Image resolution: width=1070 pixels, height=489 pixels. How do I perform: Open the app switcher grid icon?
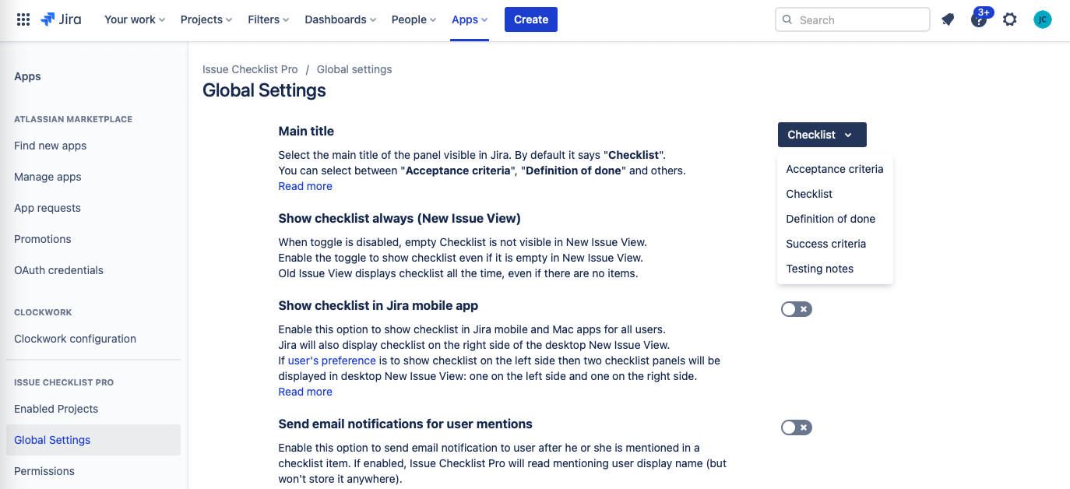(x=23, y=19)
